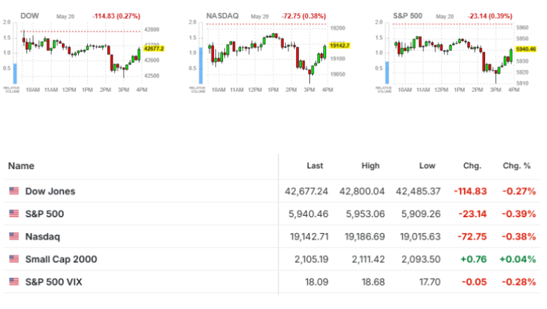
Task: Click the S&P 500 chart title
Action: coord(407,16)
